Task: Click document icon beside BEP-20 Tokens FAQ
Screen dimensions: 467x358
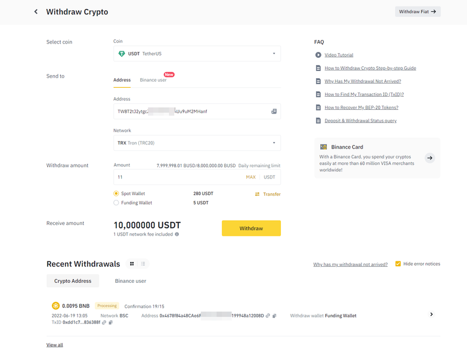Action: pos(318,107)
